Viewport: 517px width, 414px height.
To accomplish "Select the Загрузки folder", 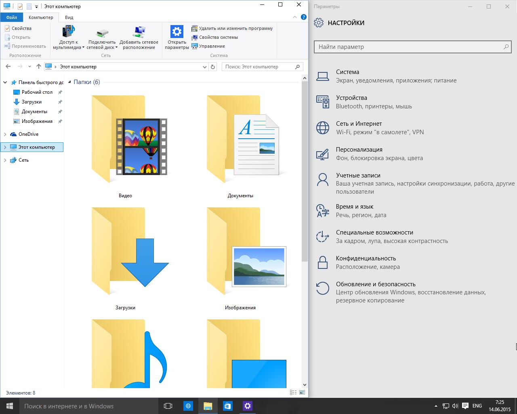I will pos(125,259).
